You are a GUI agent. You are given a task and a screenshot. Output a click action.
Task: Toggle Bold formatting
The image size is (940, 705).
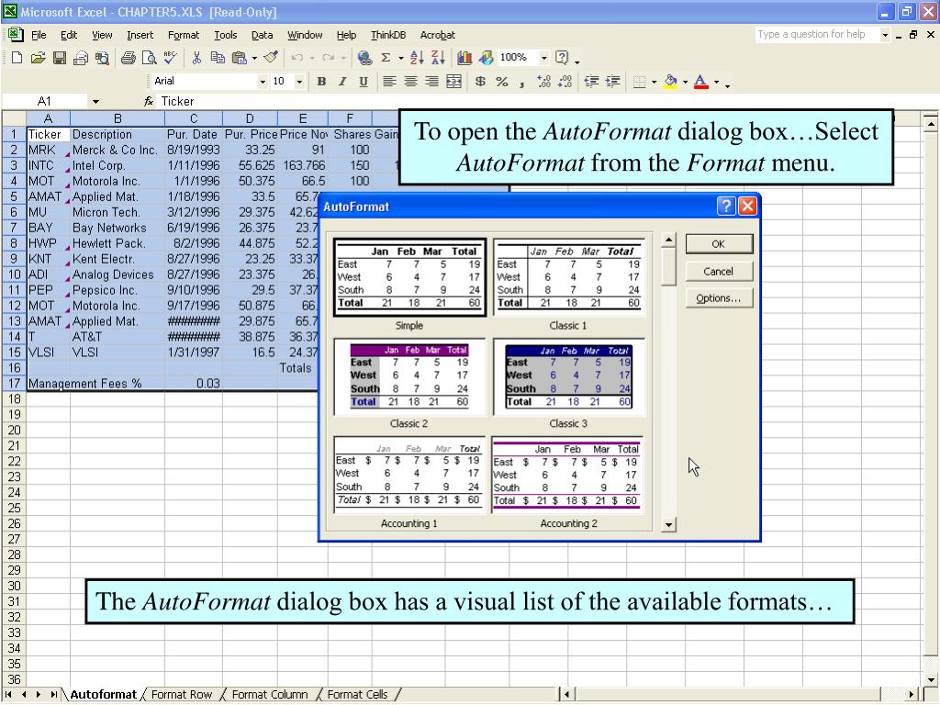point(321,82)
